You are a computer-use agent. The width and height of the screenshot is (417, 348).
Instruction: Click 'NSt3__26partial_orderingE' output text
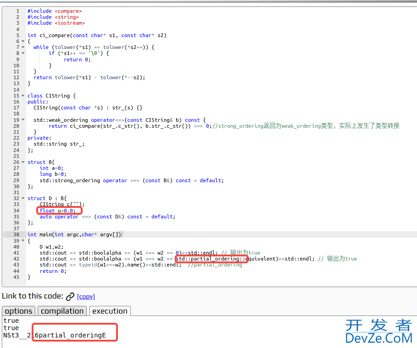[x=55, y=335]
